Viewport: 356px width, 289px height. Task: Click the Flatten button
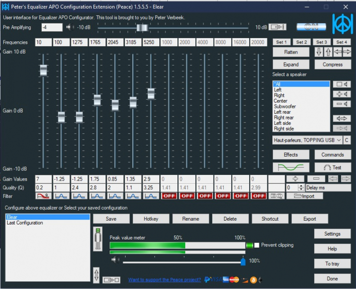point(291,52)
